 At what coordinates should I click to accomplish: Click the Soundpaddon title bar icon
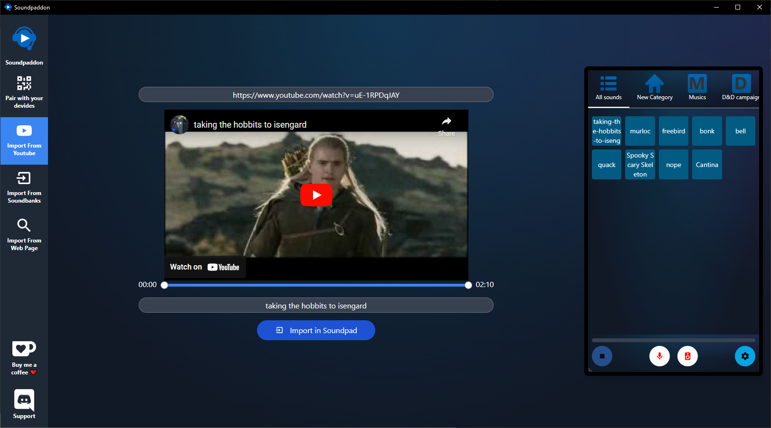8,7
